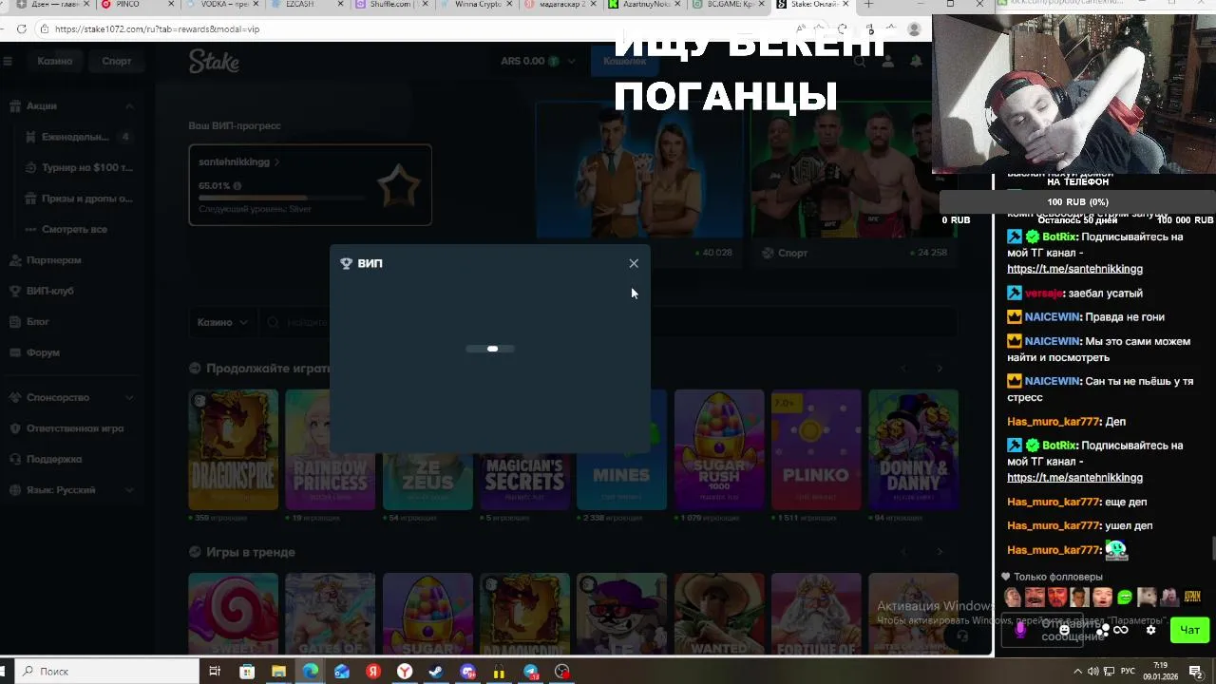Open the Sweet Bonanza swirl-candy thumbnail in trending
Screen dimensions: 1216x684
click(x=234, y=614)
